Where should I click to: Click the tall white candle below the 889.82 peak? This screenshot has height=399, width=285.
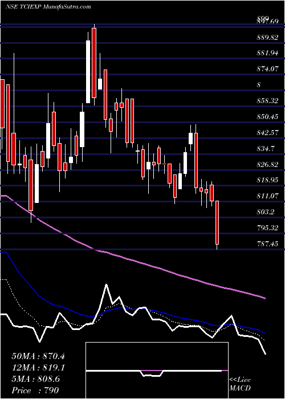pos(88,72)
